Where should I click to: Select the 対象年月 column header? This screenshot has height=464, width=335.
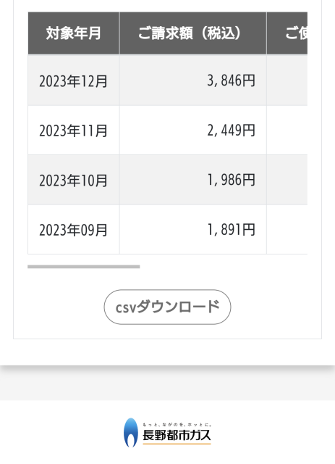click(x=74, y=33)
